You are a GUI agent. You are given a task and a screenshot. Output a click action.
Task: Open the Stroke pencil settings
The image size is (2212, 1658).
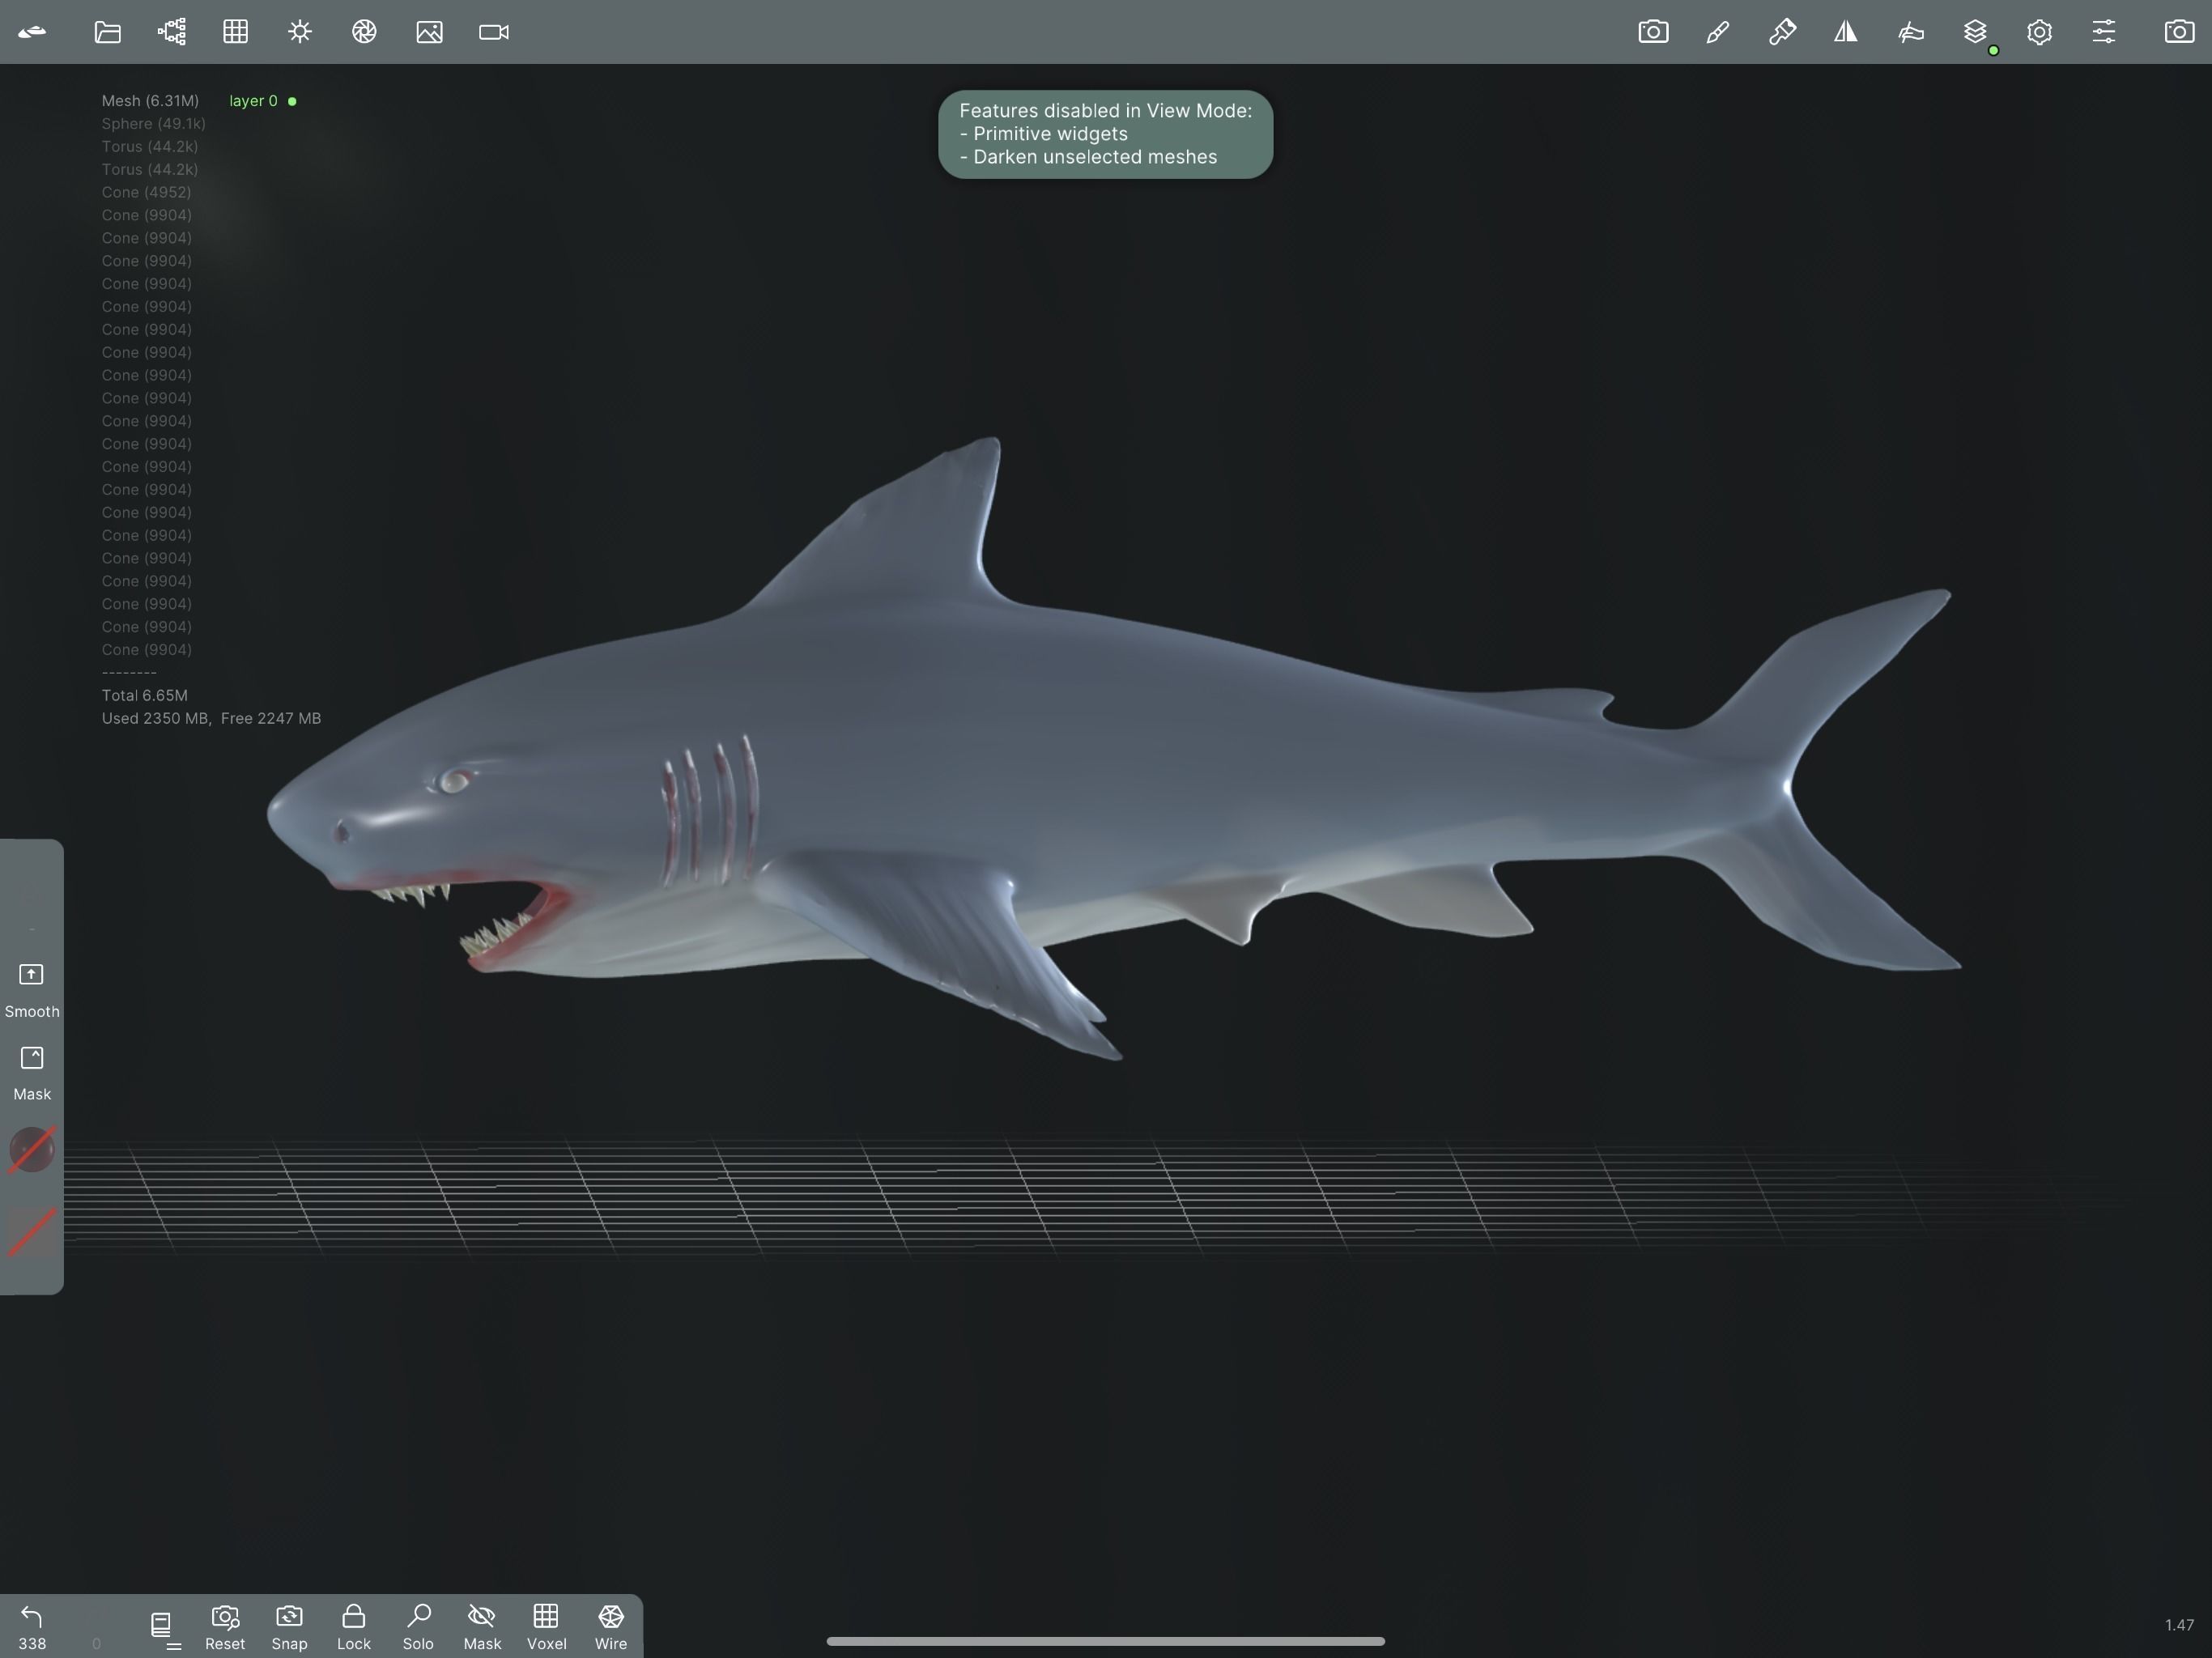(x=1717, y=32)
